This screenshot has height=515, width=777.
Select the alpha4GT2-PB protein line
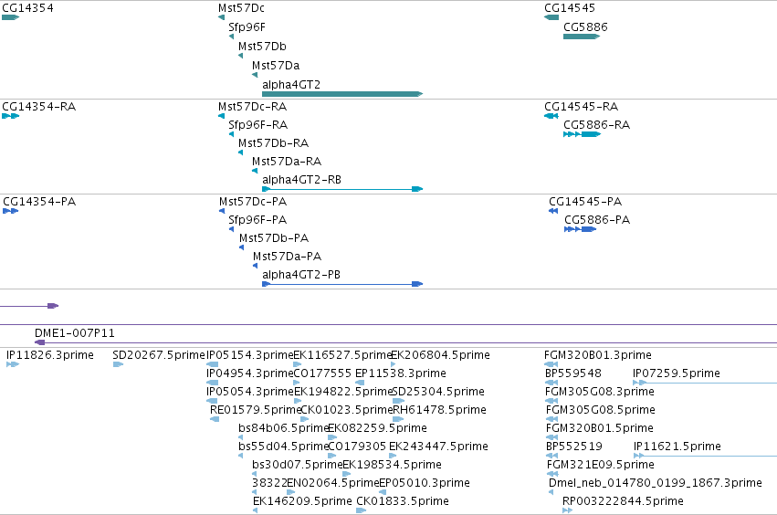tap(342, 284)
